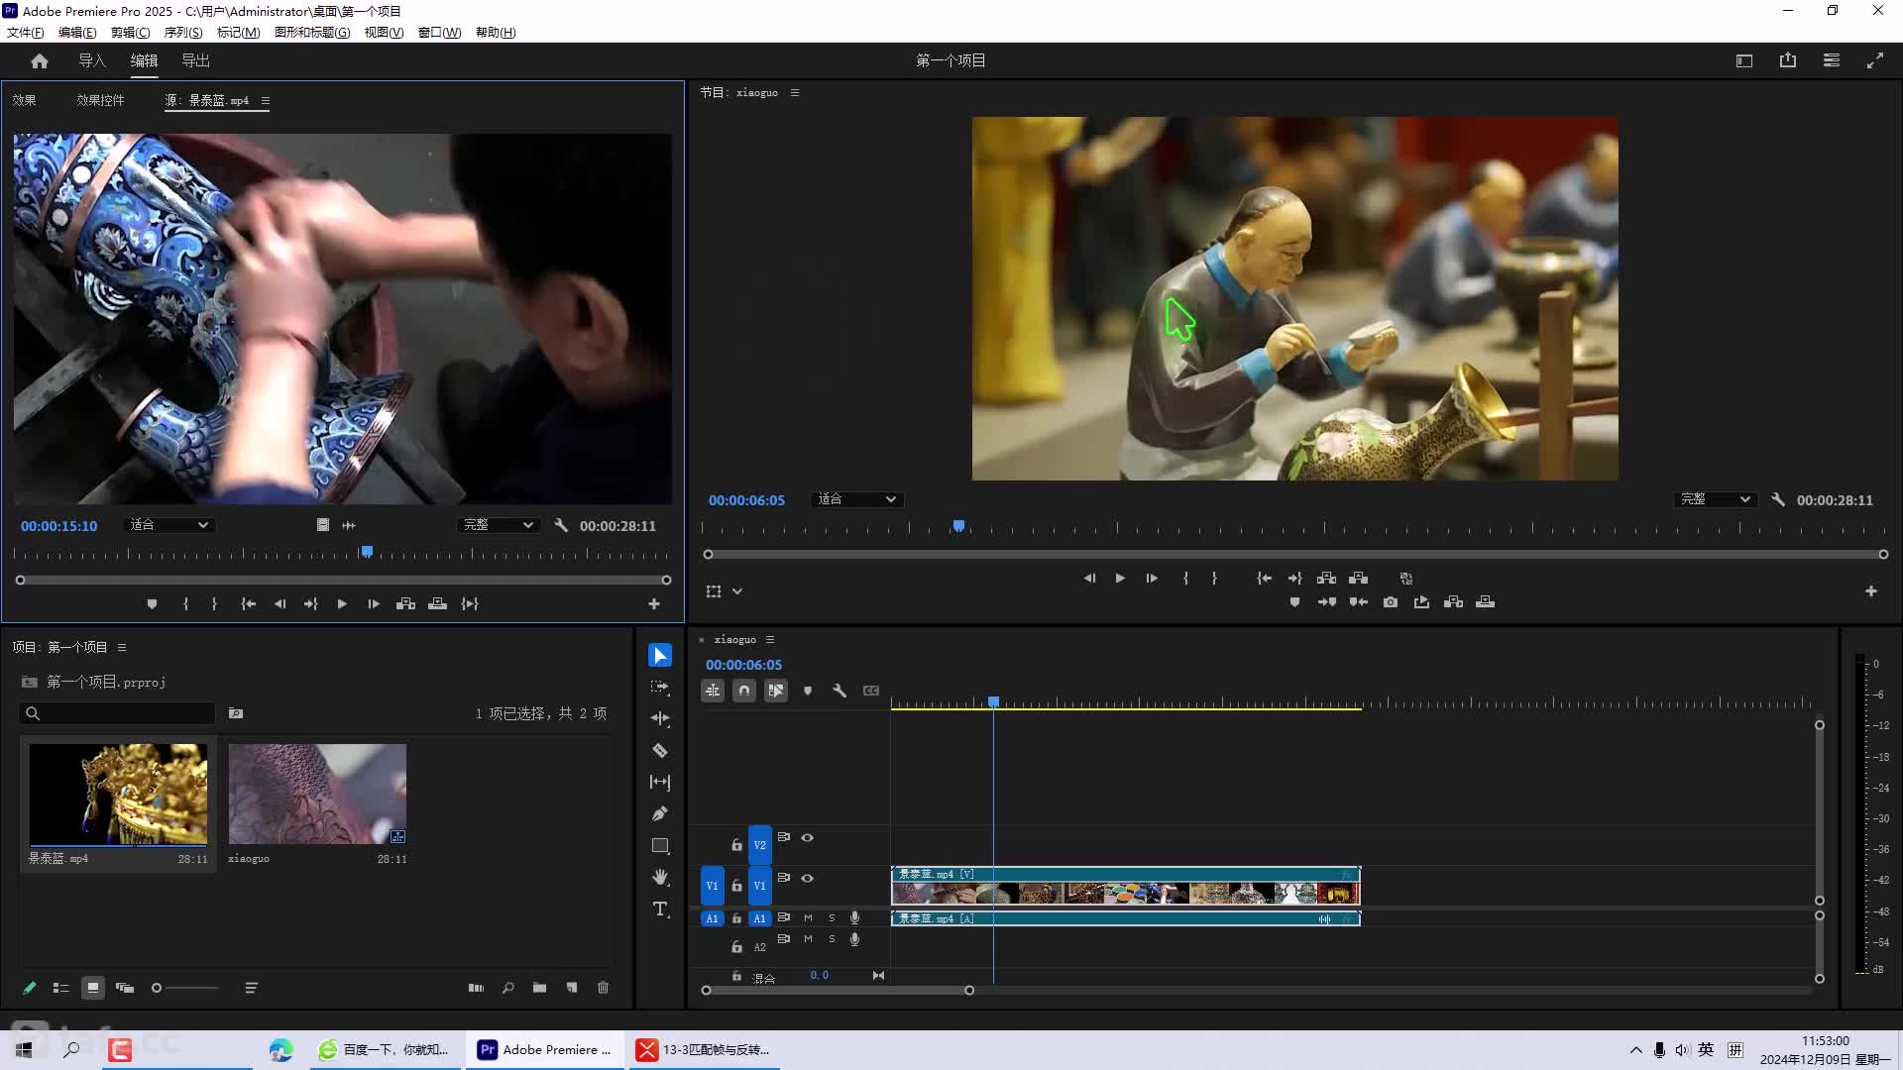Switch to 导出 workspace
1903x1070 pixels.
(x=196, y=61)
